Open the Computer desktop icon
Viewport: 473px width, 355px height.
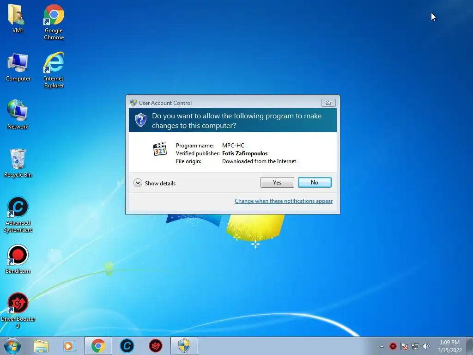[18, 67]
